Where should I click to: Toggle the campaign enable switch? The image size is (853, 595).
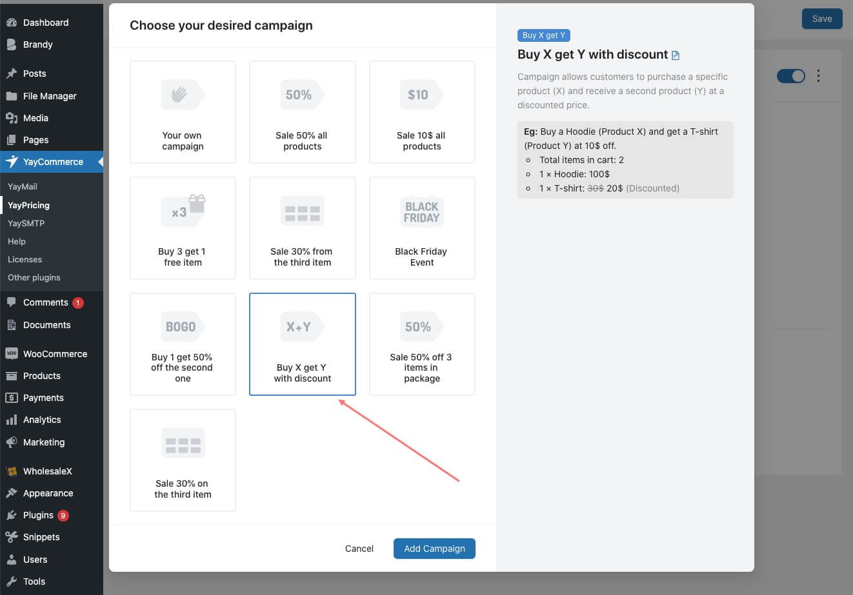point(790,76)
